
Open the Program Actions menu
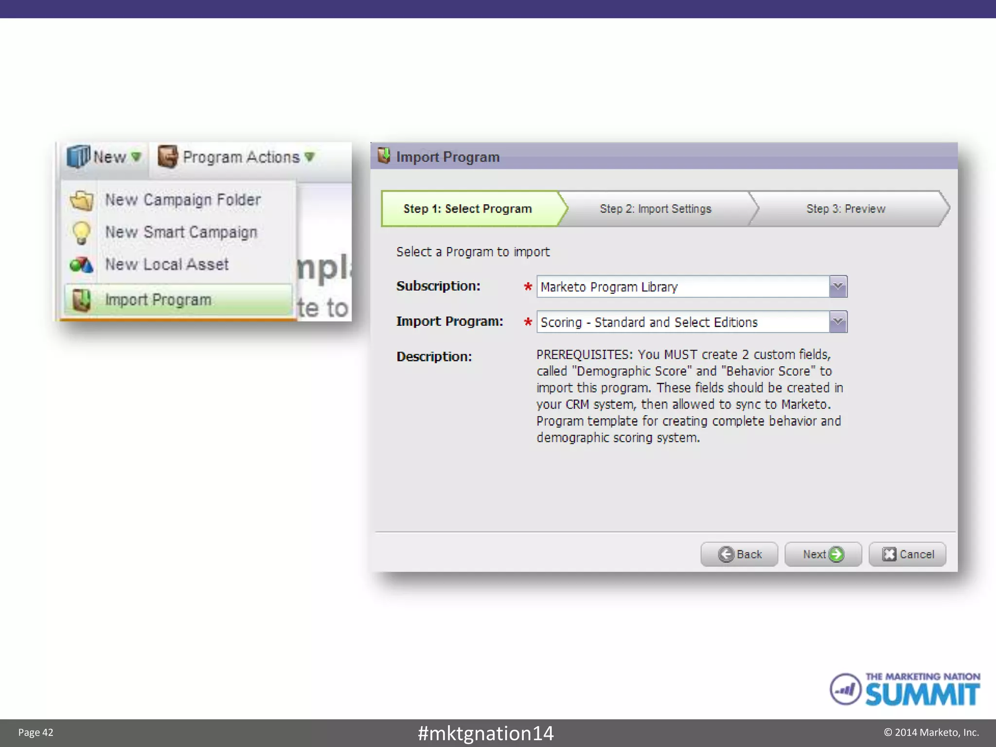(237, 157)
